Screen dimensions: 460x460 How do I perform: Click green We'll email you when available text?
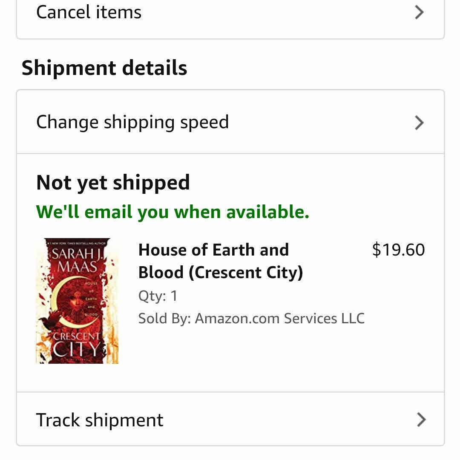[x=172, y=212]
